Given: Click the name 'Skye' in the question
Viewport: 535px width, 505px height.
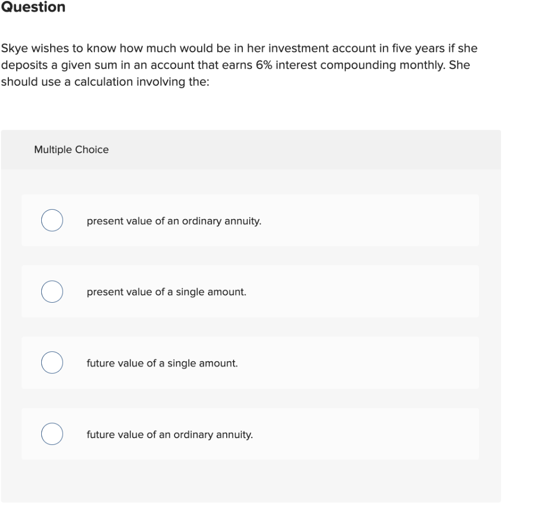Looking at the screenshot, I should point(13,49).
